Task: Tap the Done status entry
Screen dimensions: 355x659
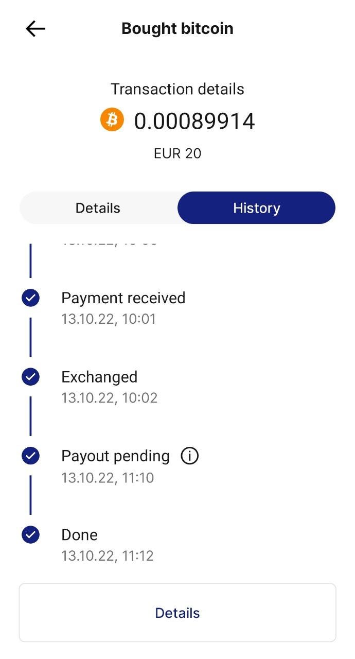Action: pos(79,534)
